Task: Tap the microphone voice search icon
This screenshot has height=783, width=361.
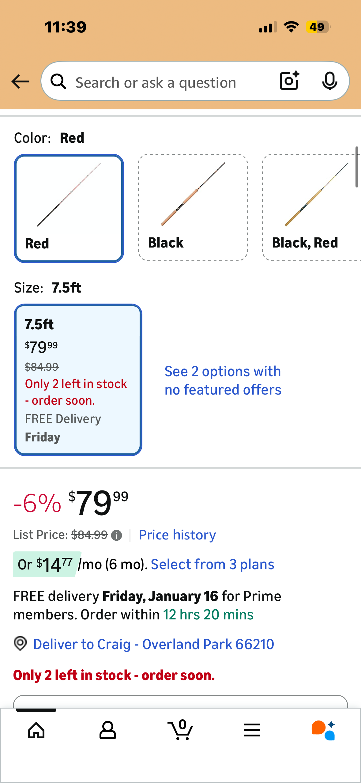Action: (x=329, y=81)
